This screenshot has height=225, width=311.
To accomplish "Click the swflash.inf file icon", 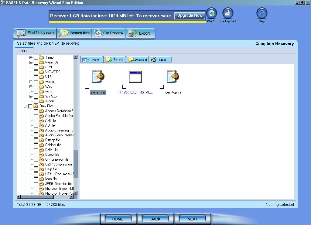I will tap(98, 77).
